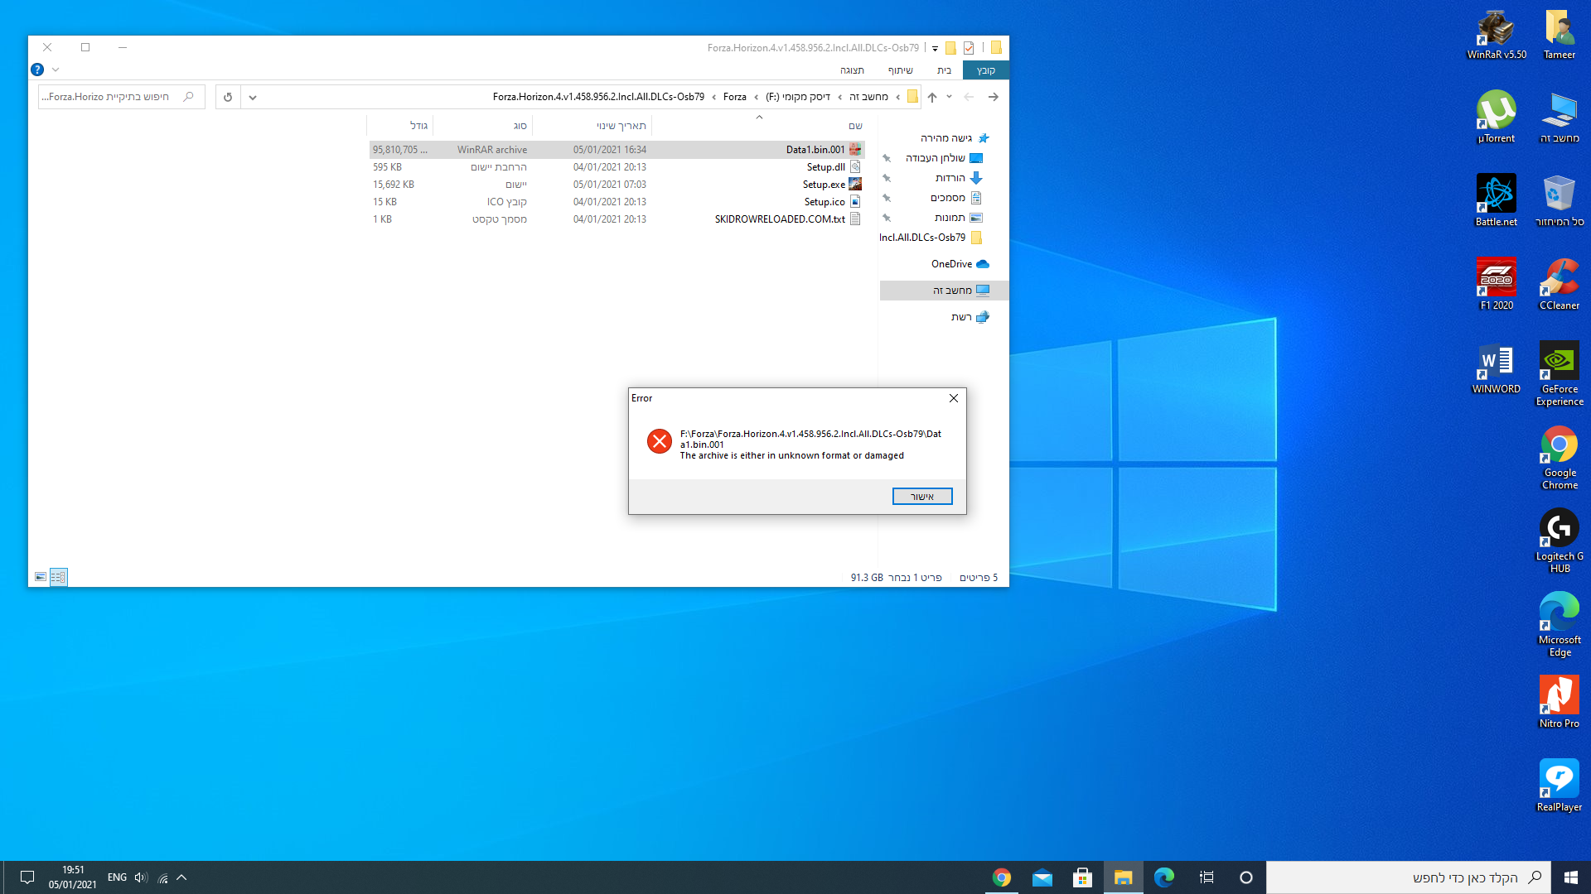Open the Recycle Bin desktop icon
Image resolution: width=1591 pixels, height=894 pixels.
[1560, 200]
